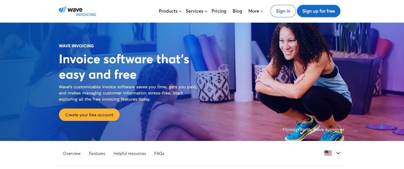Click the Sign in button
404x169 pixels.
tap(283, 11)
